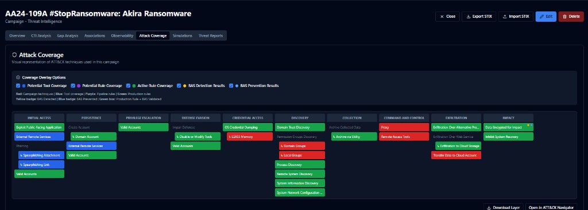
Task: Click the gear icon beside Coverage Overlay Options
Action: 18,78
